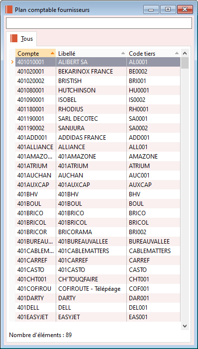Maximize the Plan comptable fournisseurs window
Screen dimensions: 198x349
(168, 9)
